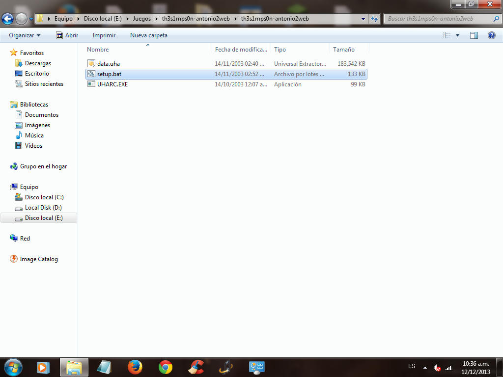Click Nueva carpeta in the toolbar

[x=148, y=35]
